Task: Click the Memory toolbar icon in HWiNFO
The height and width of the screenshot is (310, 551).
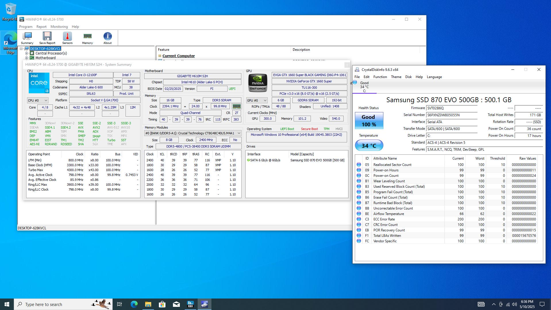Action: 87,38
